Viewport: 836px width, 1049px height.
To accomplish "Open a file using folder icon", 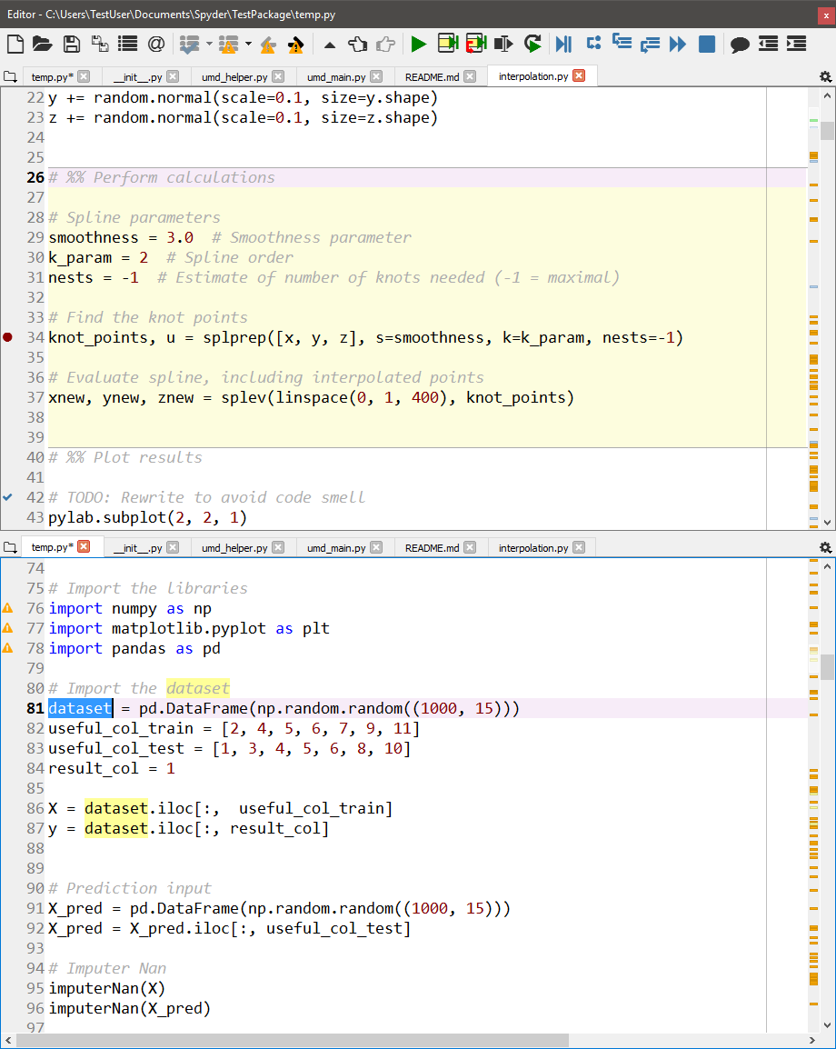I will coord(42,45).
